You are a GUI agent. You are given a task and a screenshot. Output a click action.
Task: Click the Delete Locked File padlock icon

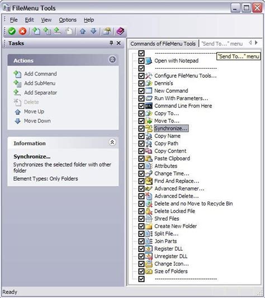click(149, 211)
